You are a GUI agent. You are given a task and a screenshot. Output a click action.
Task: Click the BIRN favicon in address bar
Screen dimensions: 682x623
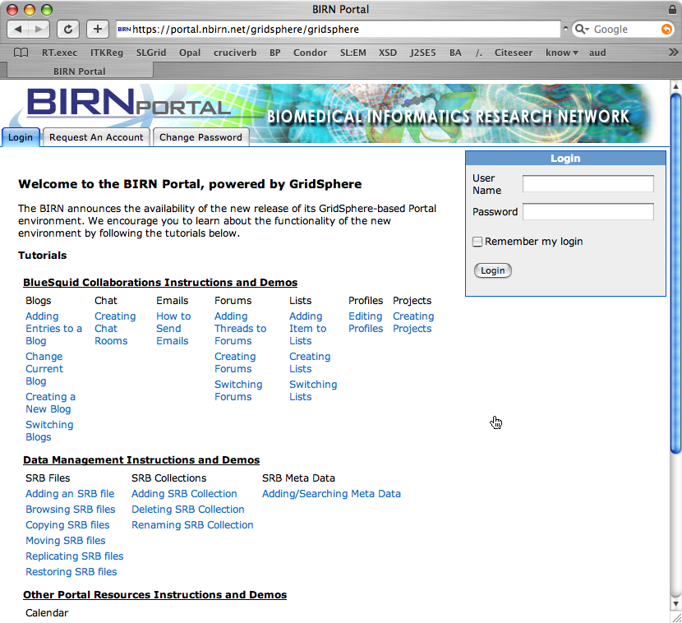click(124, 29)
